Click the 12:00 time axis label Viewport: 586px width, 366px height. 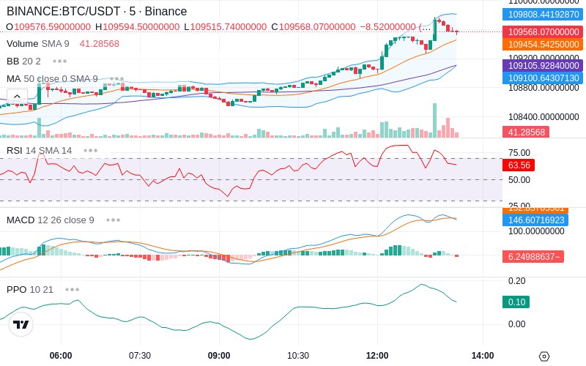tap(377, 356)
